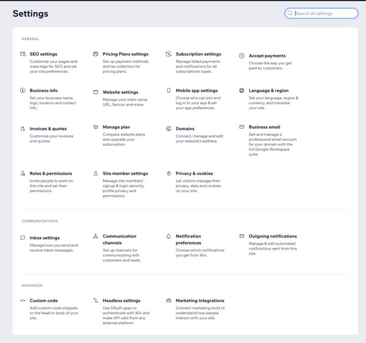Click the Website settings window icon
This screenshot has height=343, width=366.
click(96, 92)
